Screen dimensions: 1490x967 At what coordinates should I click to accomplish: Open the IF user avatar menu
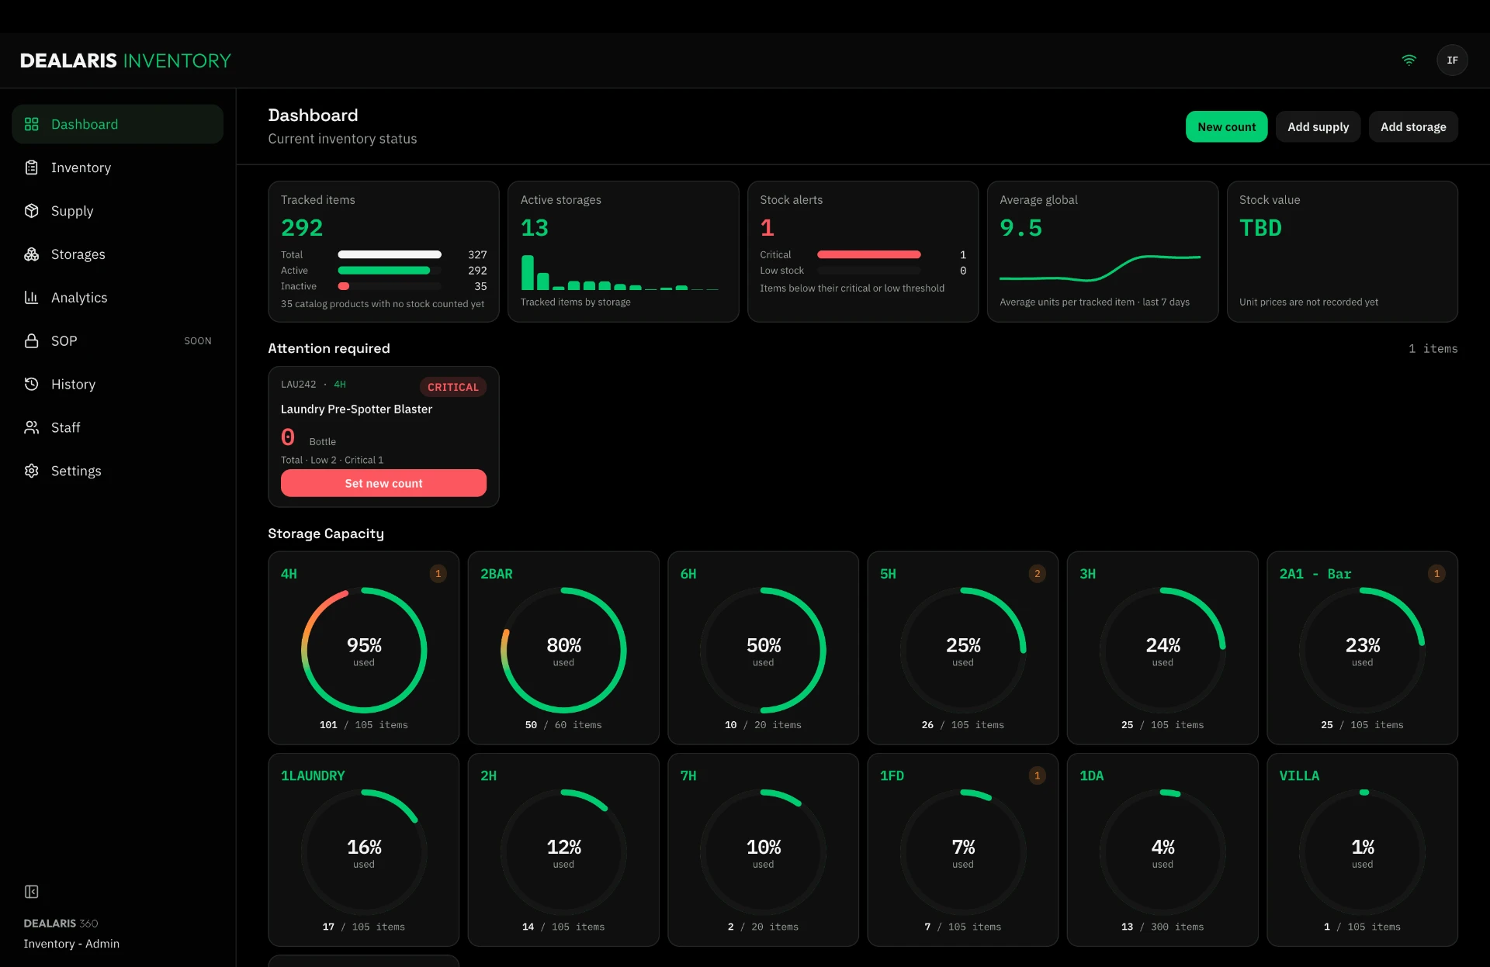[1452, 60]
